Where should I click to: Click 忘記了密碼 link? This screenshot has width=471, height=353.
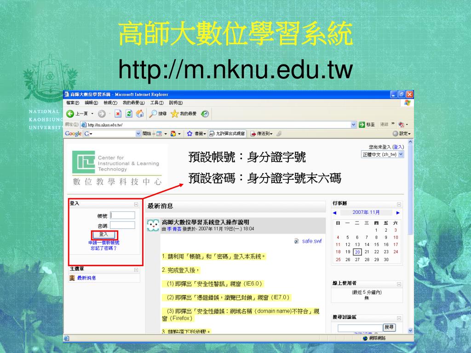tap(103, 249)
